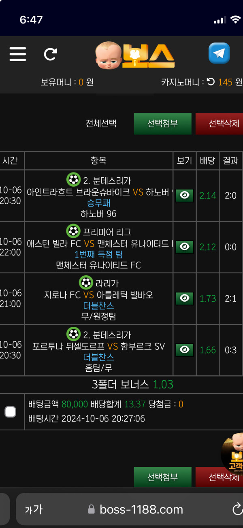Check the bet slip checkbox
Viewport: 243px width, 528px height.
tap(10, 412)
